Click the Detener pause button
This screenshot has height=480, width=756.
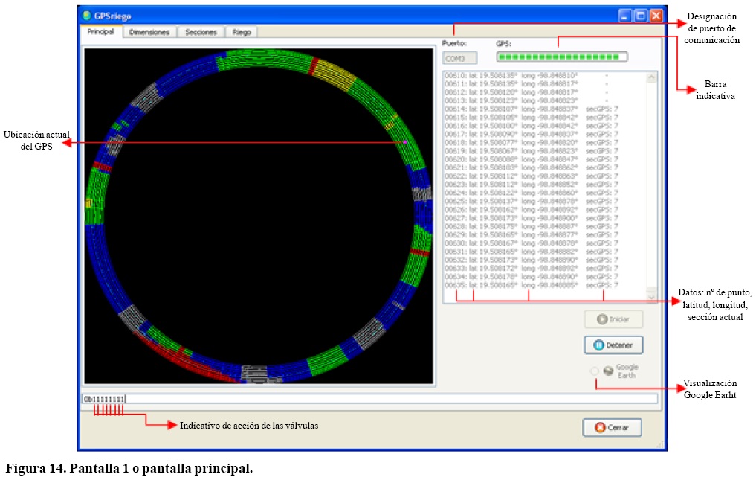click(x=613, y=345)
